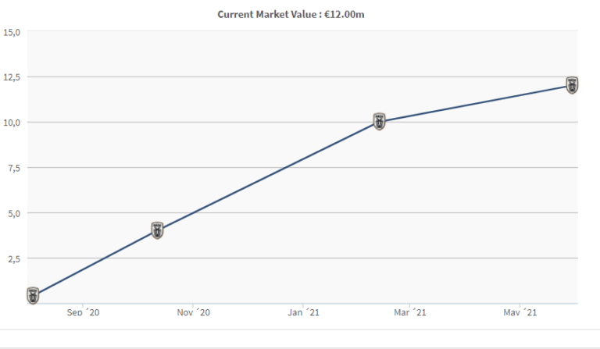
Task: Click the 5,0 y-axis label
Action: pyautogui.click(x=13, y=213)
